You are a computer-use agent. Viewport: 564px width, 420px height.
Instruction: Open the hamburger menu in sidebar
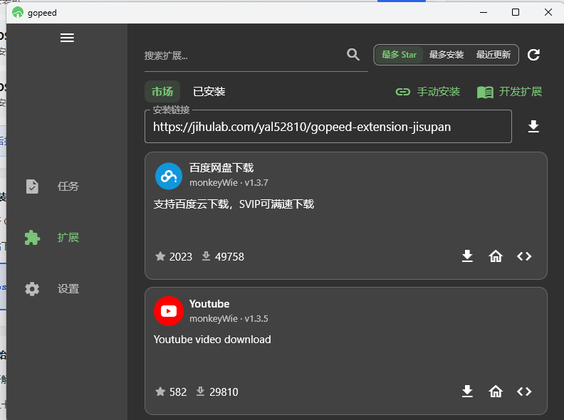click(x=67, y=38)
